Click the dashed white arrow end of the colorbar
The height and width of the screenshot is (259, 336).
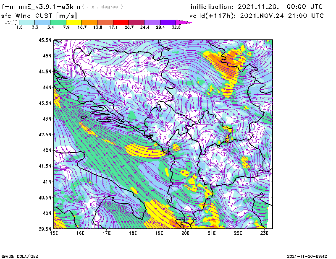click(12, 22)
